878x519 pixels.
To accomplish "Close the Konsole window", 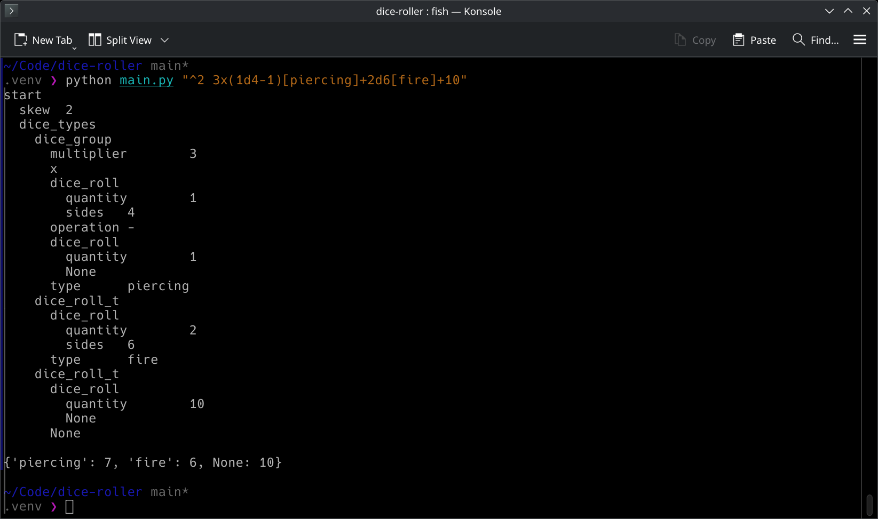I will click(866, 11).
